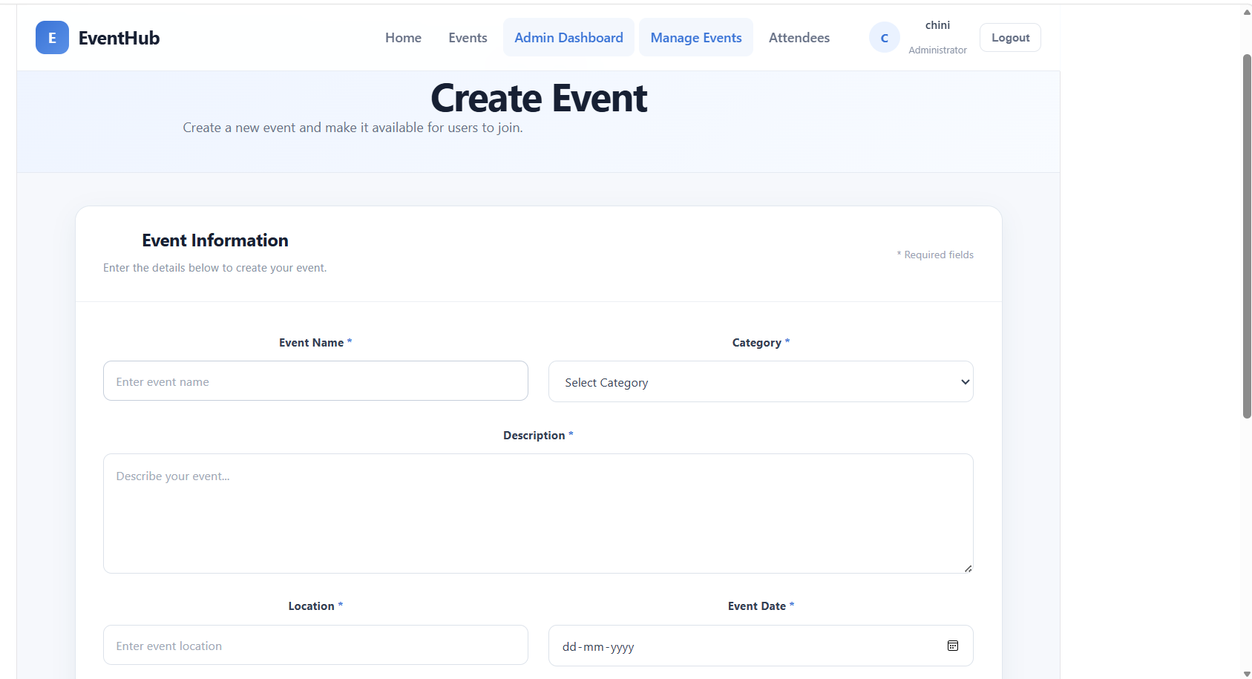
Task: Open the Attendees page
Action: 799,38
